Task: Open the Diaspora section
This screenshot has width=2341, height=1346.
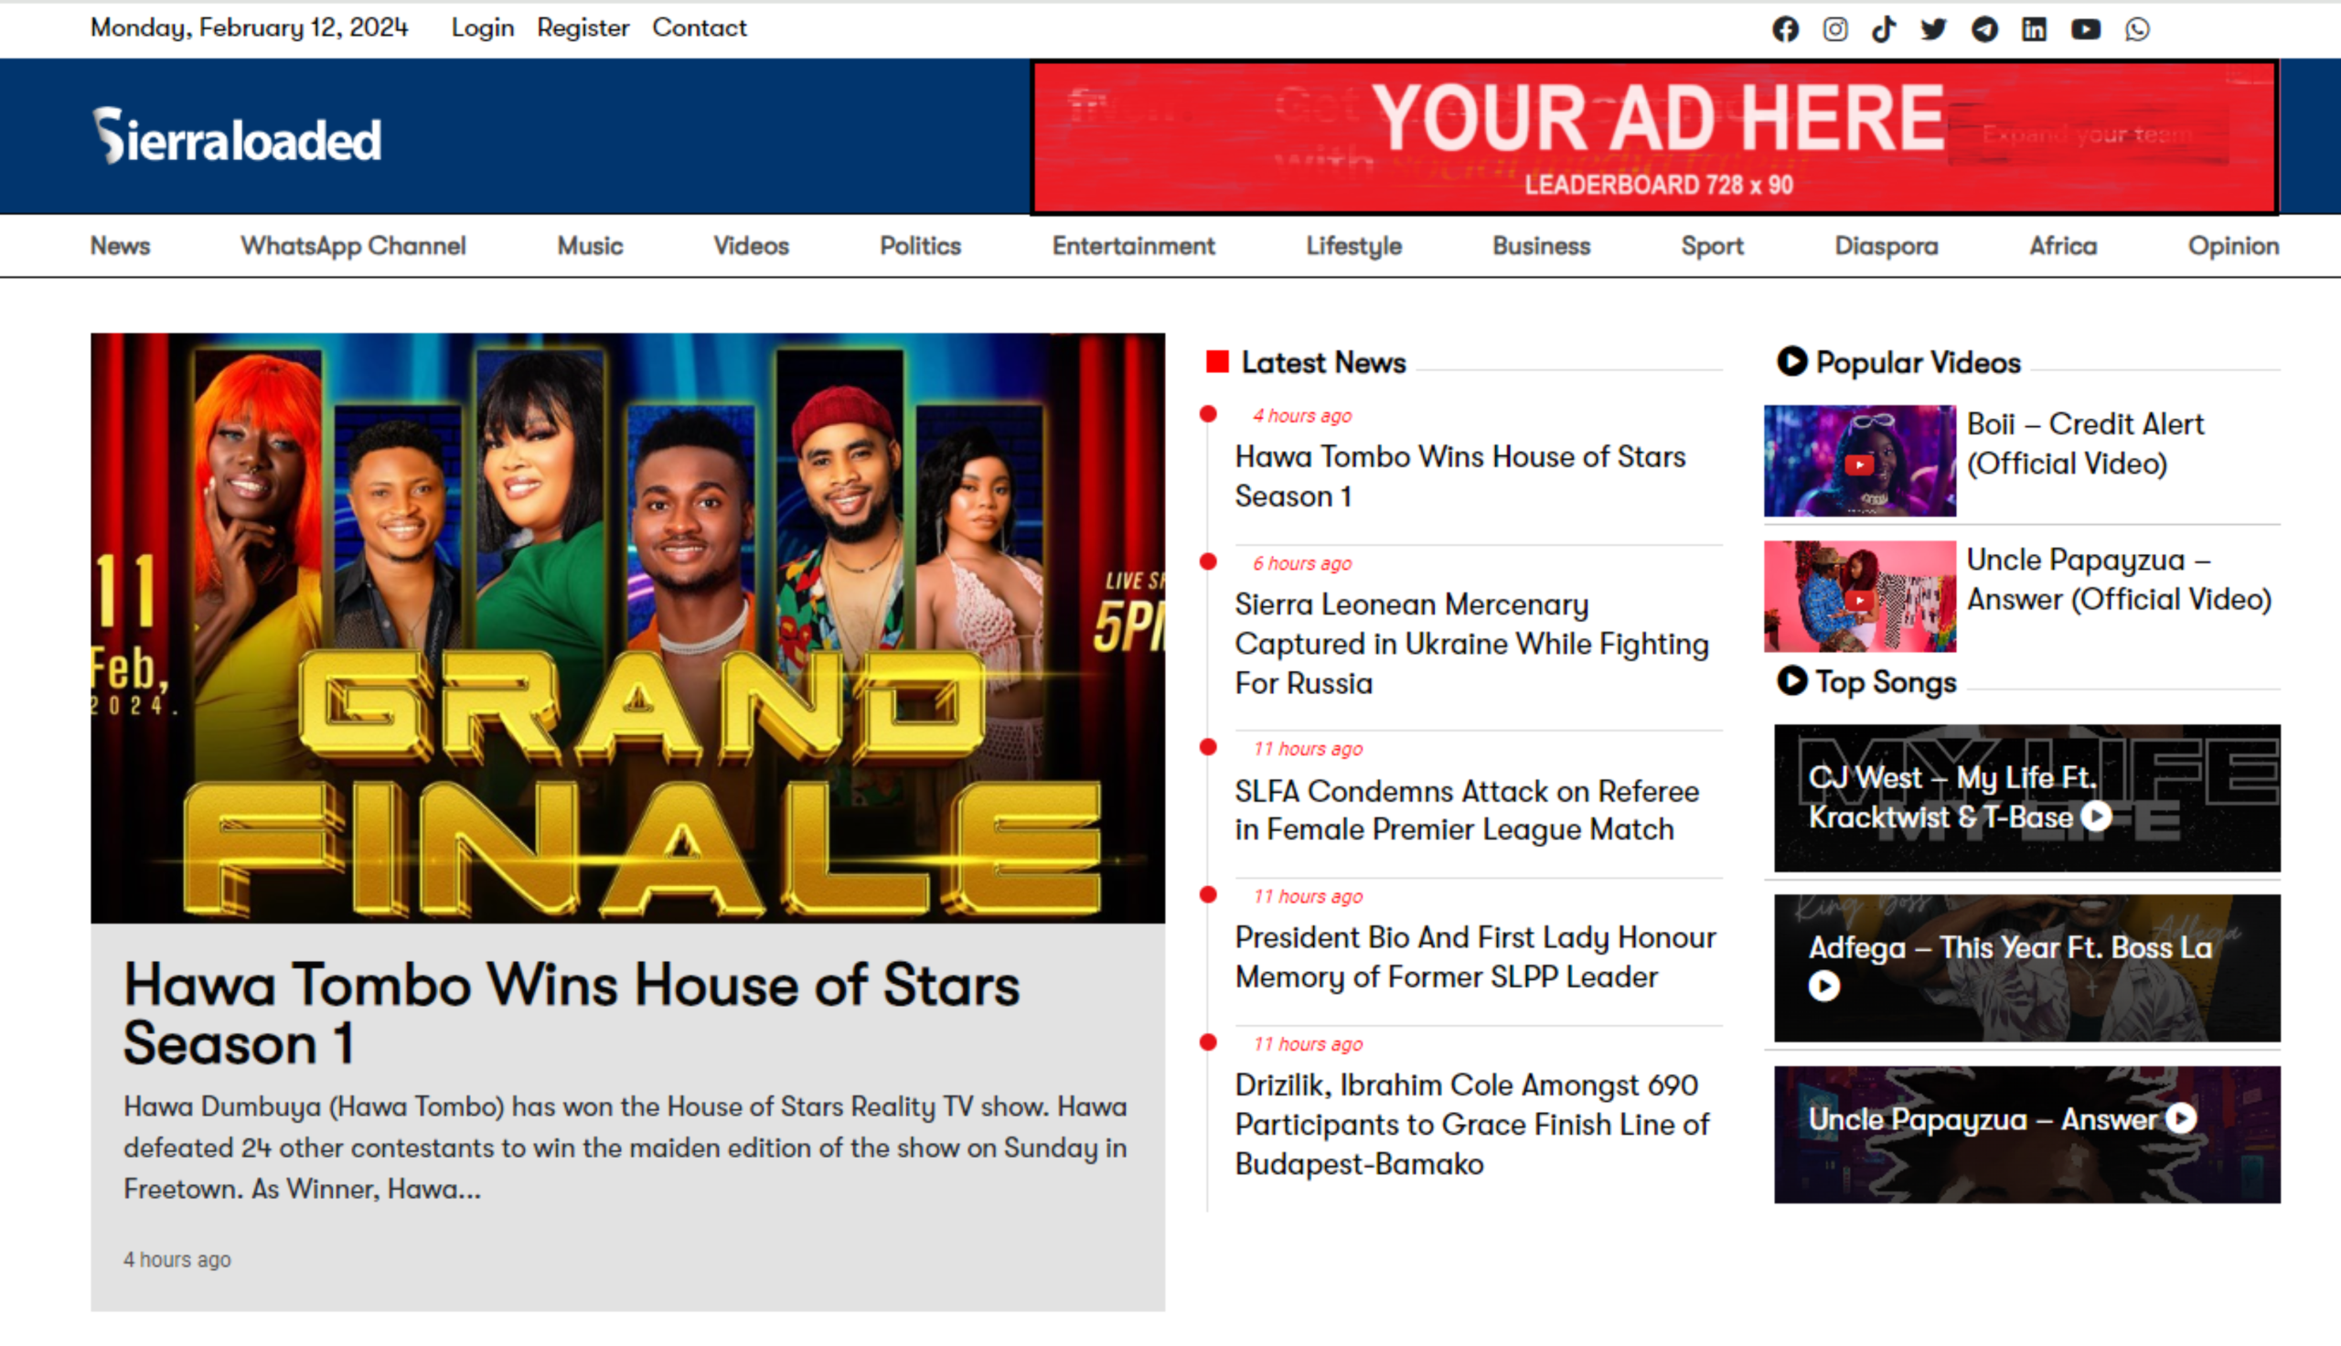Action: pos(1886,246)
